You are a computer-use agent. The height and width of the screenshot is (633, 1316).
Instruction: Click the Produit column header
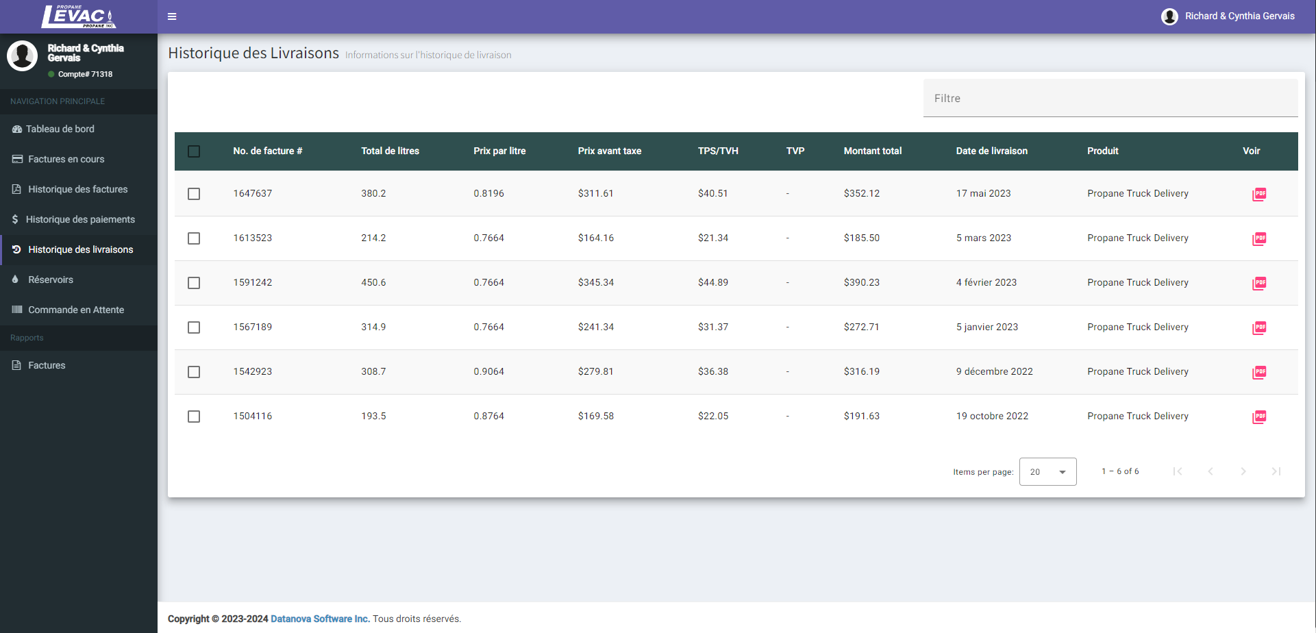1102,151
